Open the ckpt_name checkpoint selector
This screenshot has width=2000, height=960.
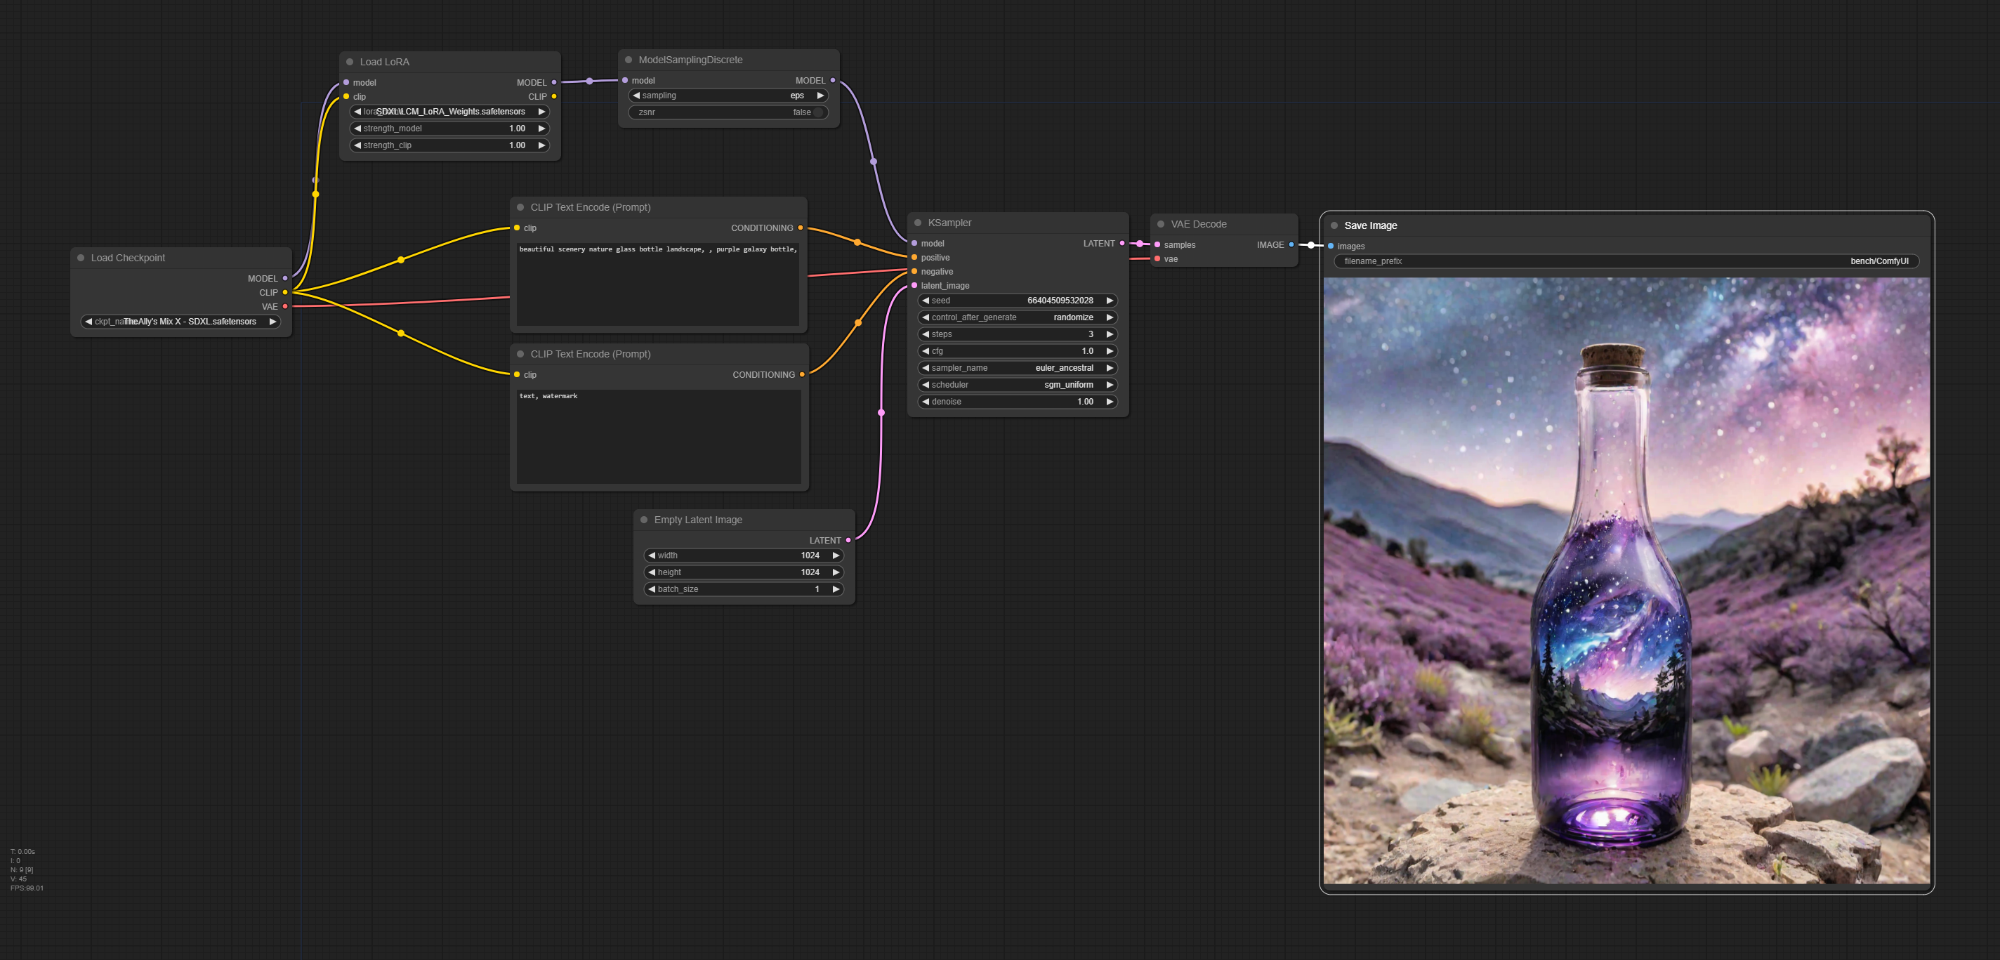click(x=181, y=322)
